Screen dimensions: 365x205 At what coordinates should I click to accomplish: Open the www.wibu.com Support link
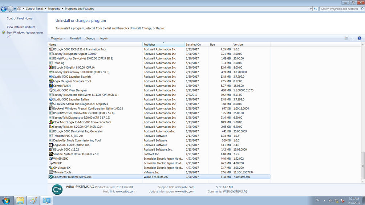[184, 187]
